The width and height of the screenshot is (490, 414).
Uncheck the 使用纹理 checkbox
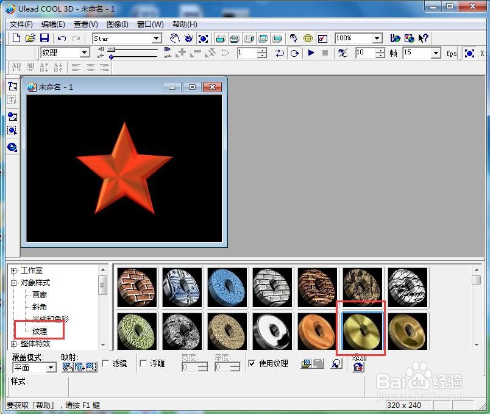pos(252,363)
